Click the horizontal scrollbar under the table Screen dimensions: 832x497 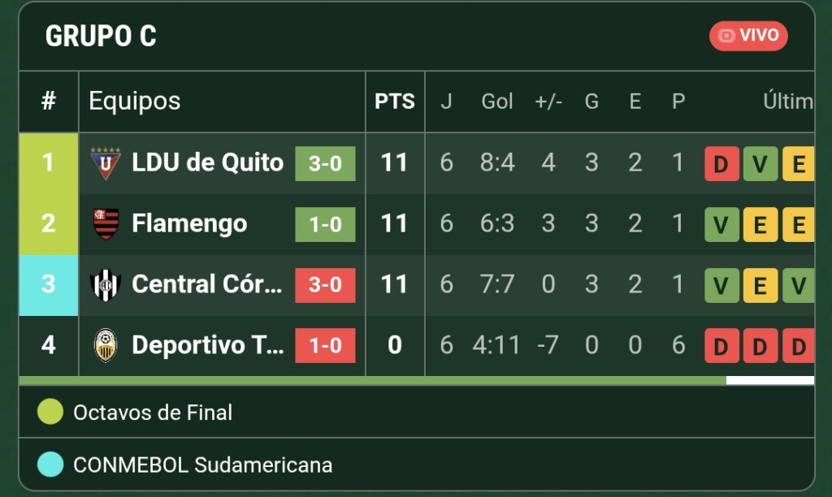pyautogui.click(x=417, y=380)
